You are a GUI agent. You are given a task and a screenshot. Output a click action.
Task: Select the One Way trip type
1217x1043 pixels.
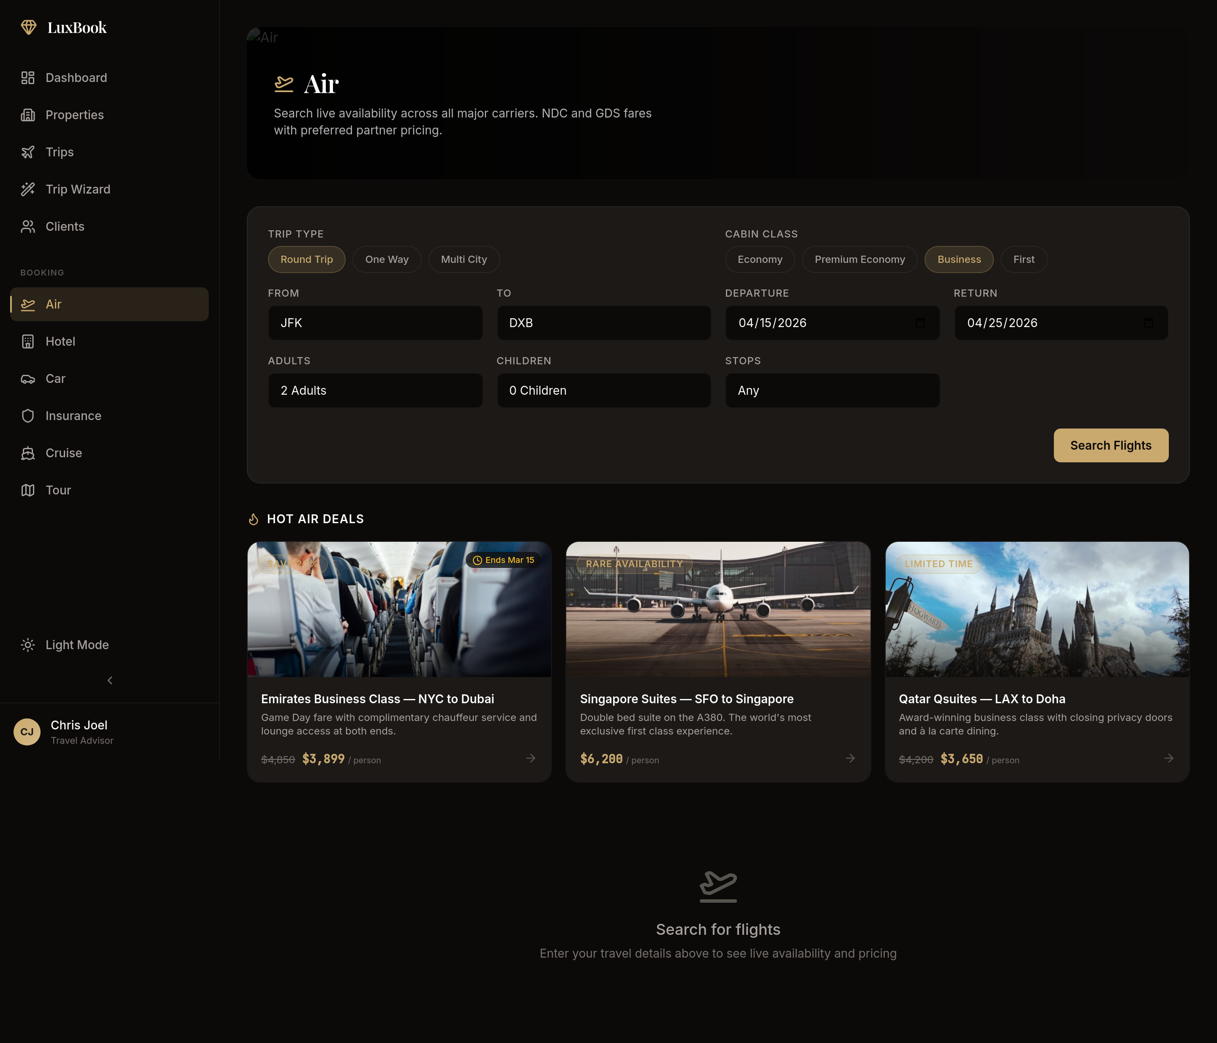tap(387, 259)
